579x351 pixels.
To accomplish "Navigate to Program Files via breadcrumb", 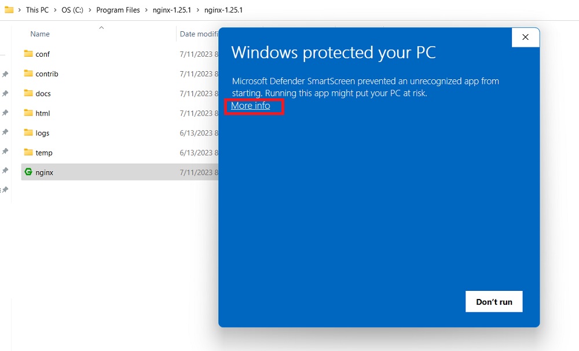I will (x=118, y=10).
